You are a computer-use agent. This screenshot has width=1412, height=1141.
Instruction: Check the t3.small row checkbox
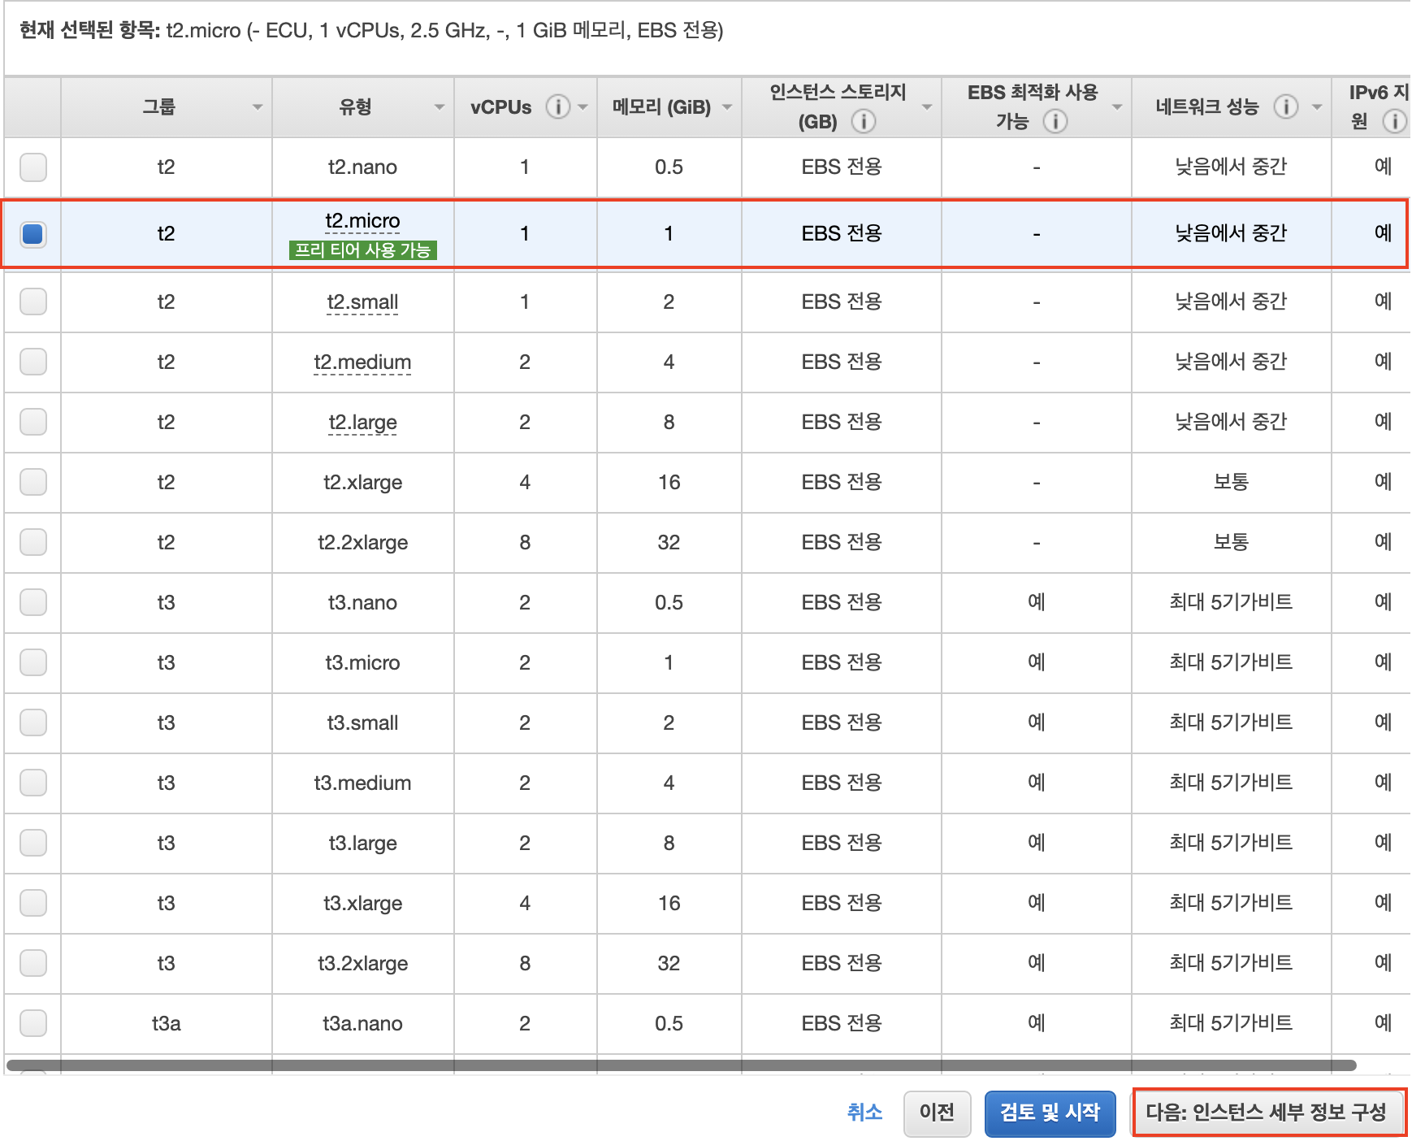33,722
